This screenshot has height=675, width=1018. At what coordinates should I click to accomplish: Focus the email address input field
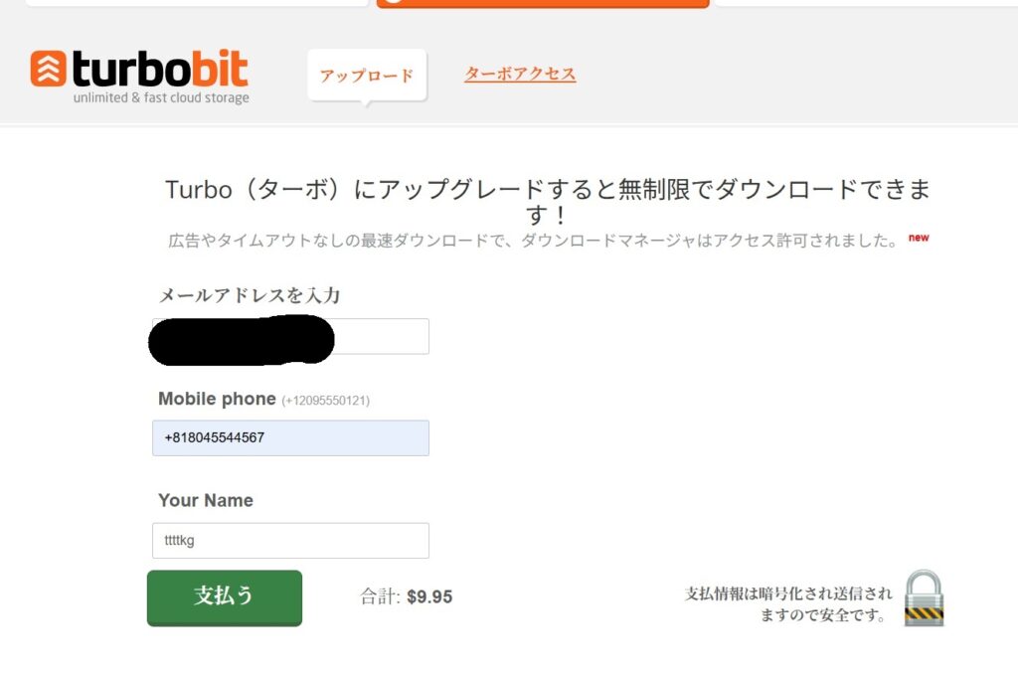pyautogui.click(x=291, y=336)
